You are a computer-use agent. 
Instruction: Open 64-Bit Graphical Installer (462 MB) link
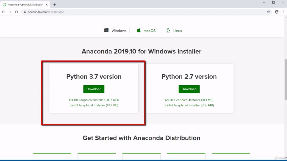pyautogui.click(x=94, y=100)
